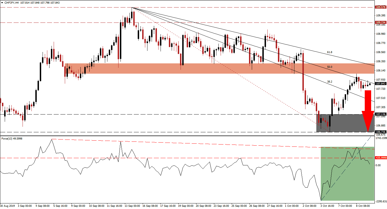The width and height of the screenshot is (387, 209).
Task: Click the 108.140 price axis value
Action: 381,71
